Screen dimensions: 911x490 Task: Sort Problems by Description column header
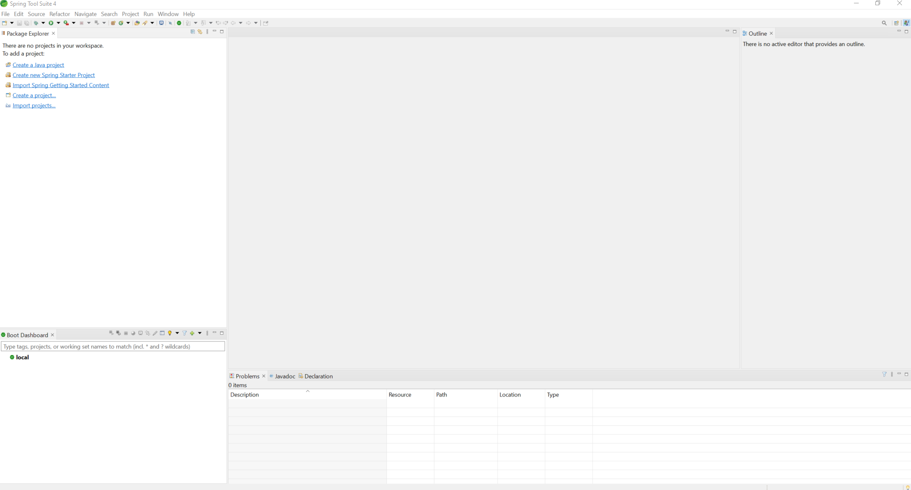point(307,395)
